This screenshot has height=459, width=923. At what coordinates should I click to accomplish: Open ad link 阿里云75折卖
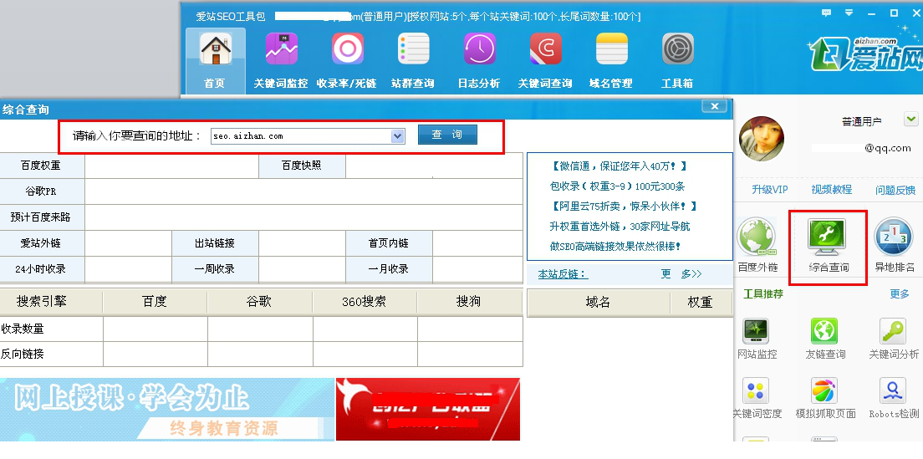click(624, 206)
